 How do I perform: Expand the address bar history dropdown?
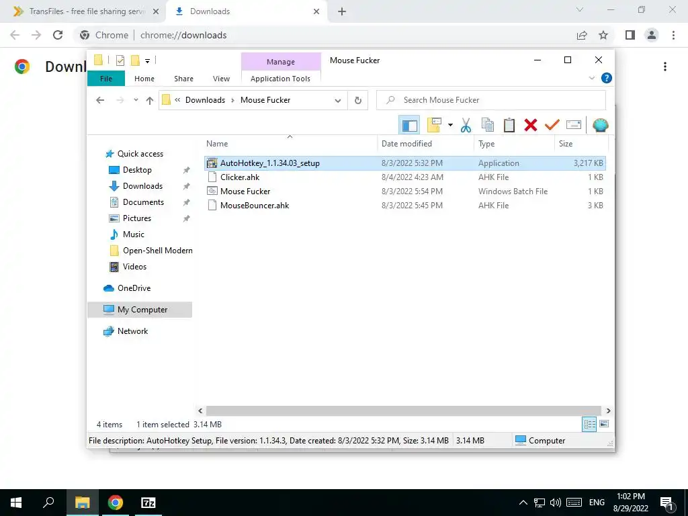click(338, 101)
